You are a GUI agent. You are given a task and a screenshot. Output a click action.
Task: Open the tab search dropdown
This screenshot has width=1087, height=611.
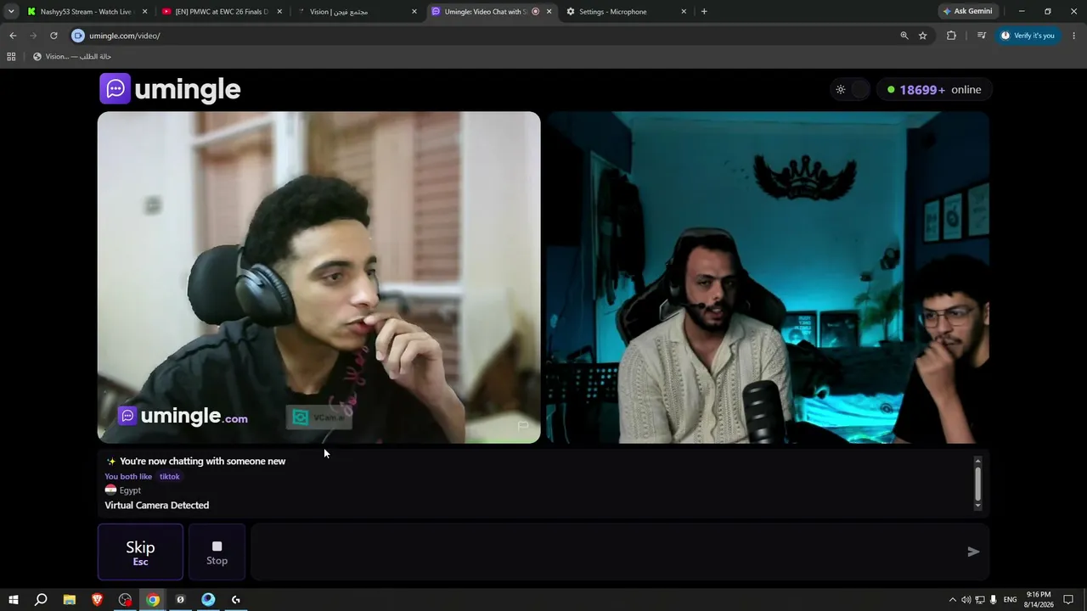click(11, 12)
